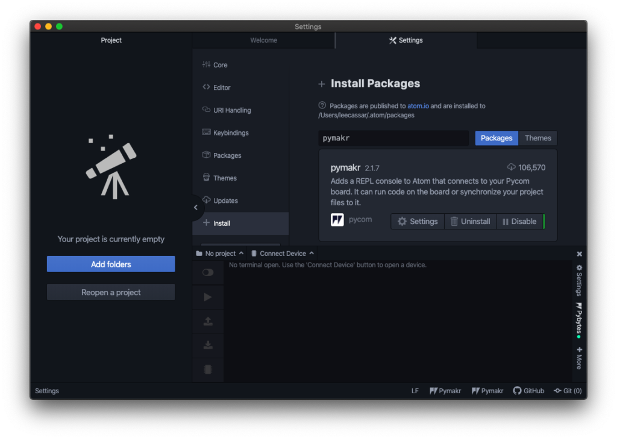Viewport: 617px width, 439px height.
Task: Click second Pymakr status bar item
Action: pos(487,391)
